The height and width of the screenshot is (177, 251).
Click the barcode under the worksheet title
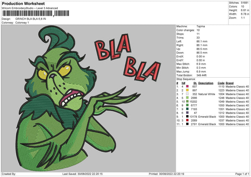(x=36, y=13)
